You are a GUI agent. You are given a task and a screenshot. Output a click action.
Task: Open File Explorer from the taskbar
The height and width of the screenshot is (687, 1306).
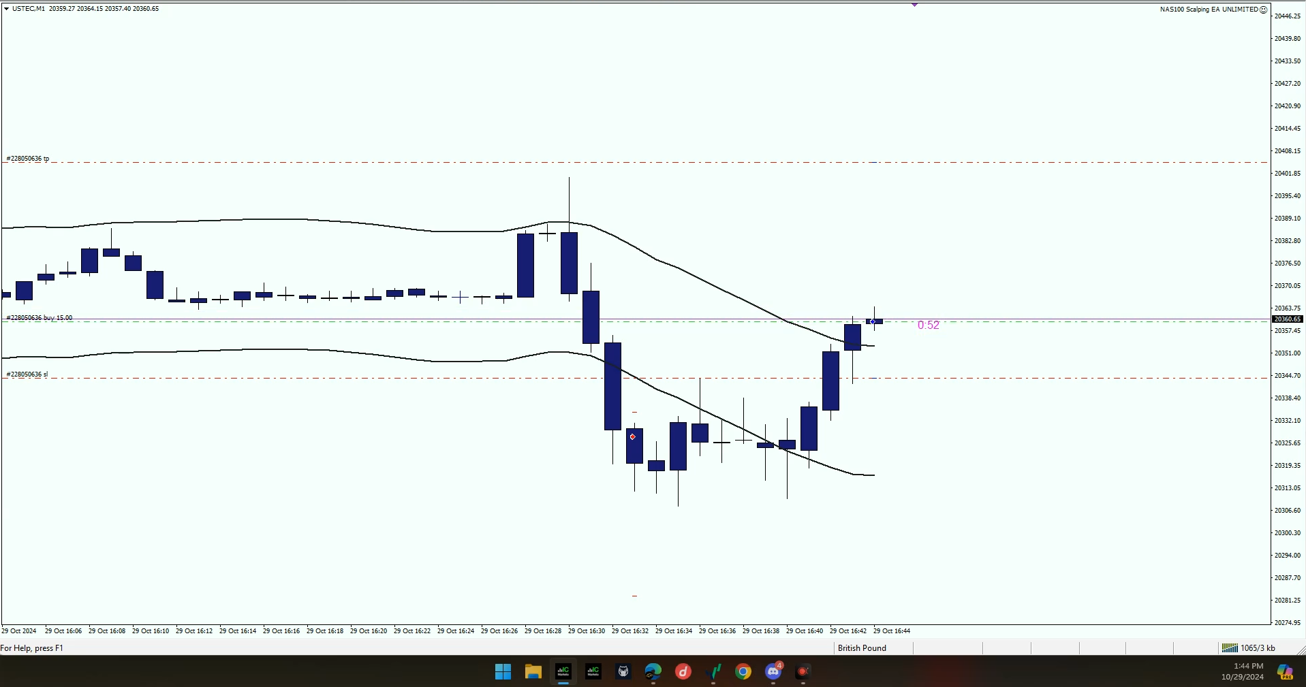(533, 672)
